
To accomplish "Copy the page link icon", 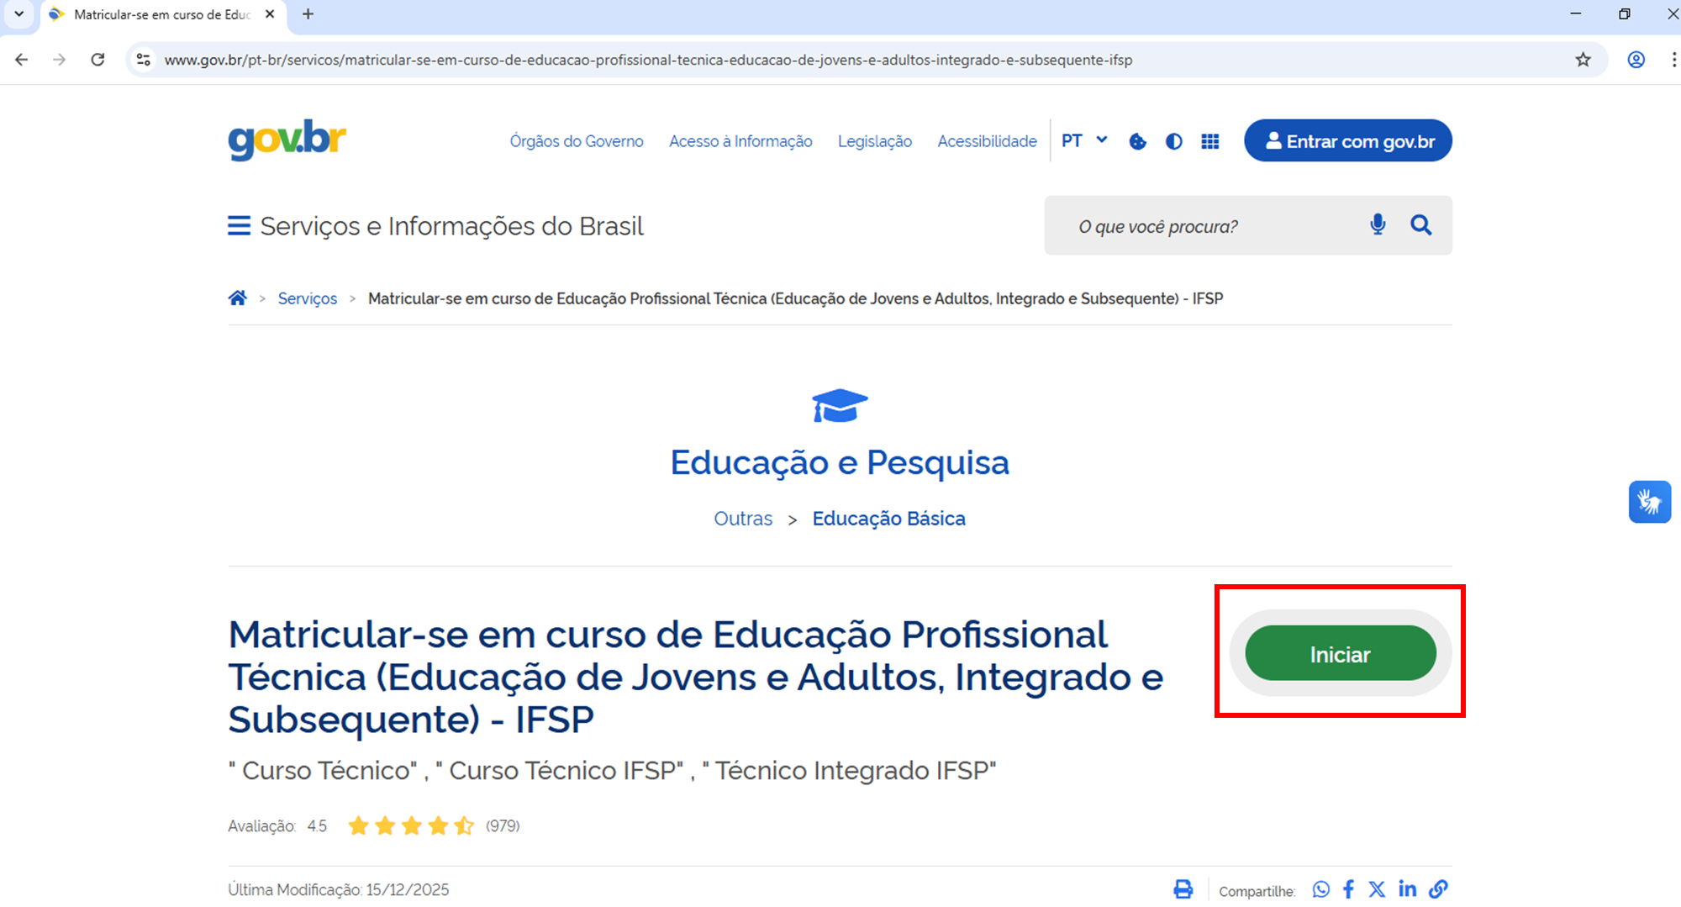I will tap(1439, 889).
